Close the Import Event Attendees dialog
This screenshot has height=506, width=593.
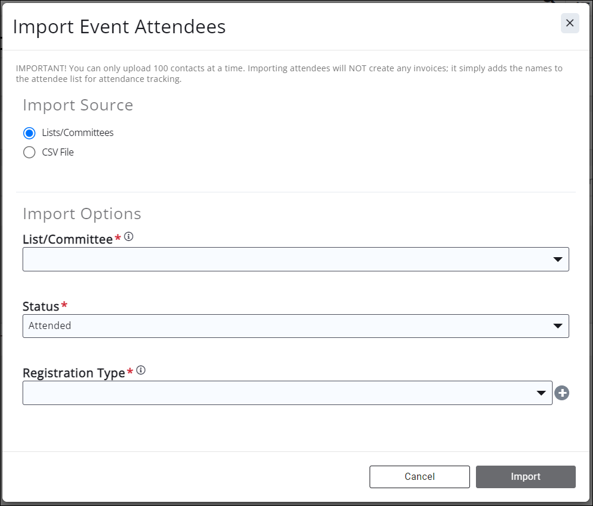point(569,23)
